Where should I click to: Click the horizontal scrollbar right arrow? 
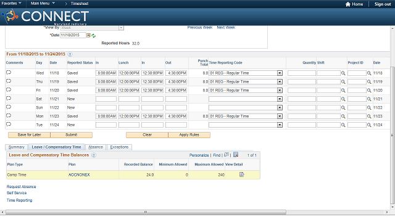tap(387, 212)
